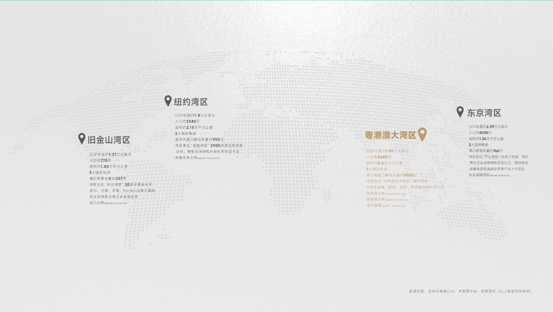Click the gold 粤港澳大湾区 heading
The image size is (553, 312).
[x=390, y=135]
